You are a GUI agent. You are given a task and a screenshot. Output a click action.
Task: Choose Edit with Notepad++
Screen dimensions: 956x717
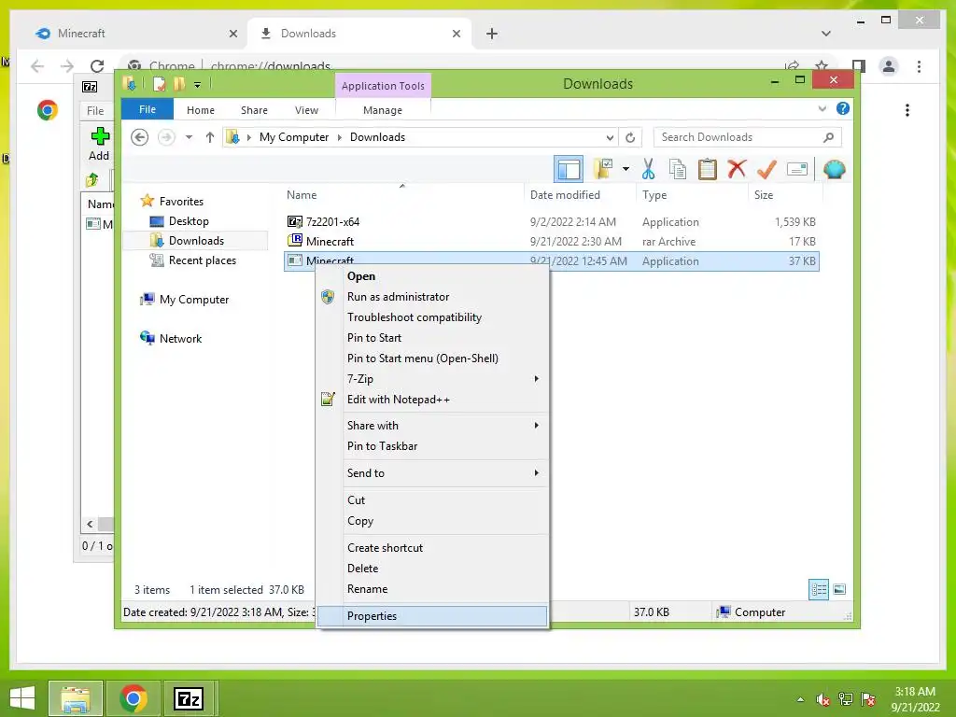(432, 400)
